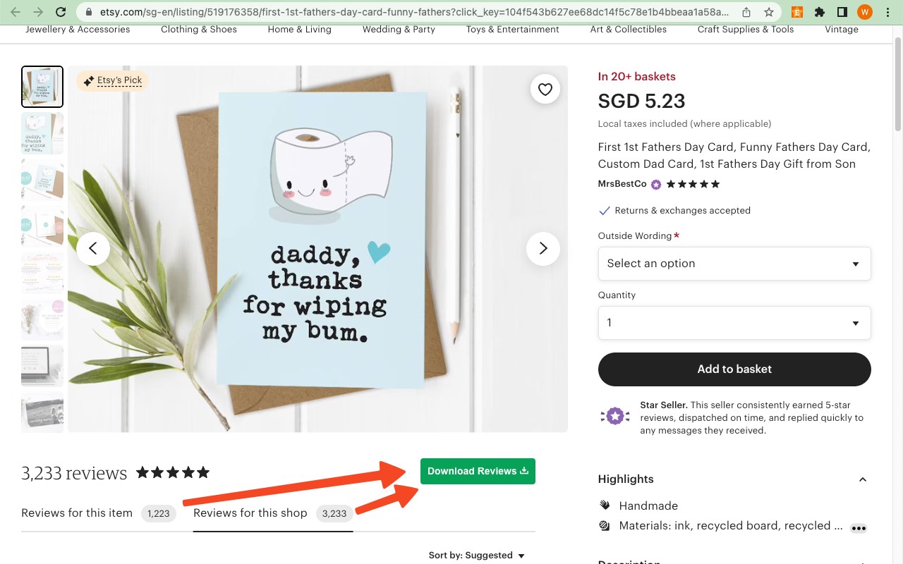Show next product image
The height and width of the screenshot is (564, 903).
click(543, 248)
